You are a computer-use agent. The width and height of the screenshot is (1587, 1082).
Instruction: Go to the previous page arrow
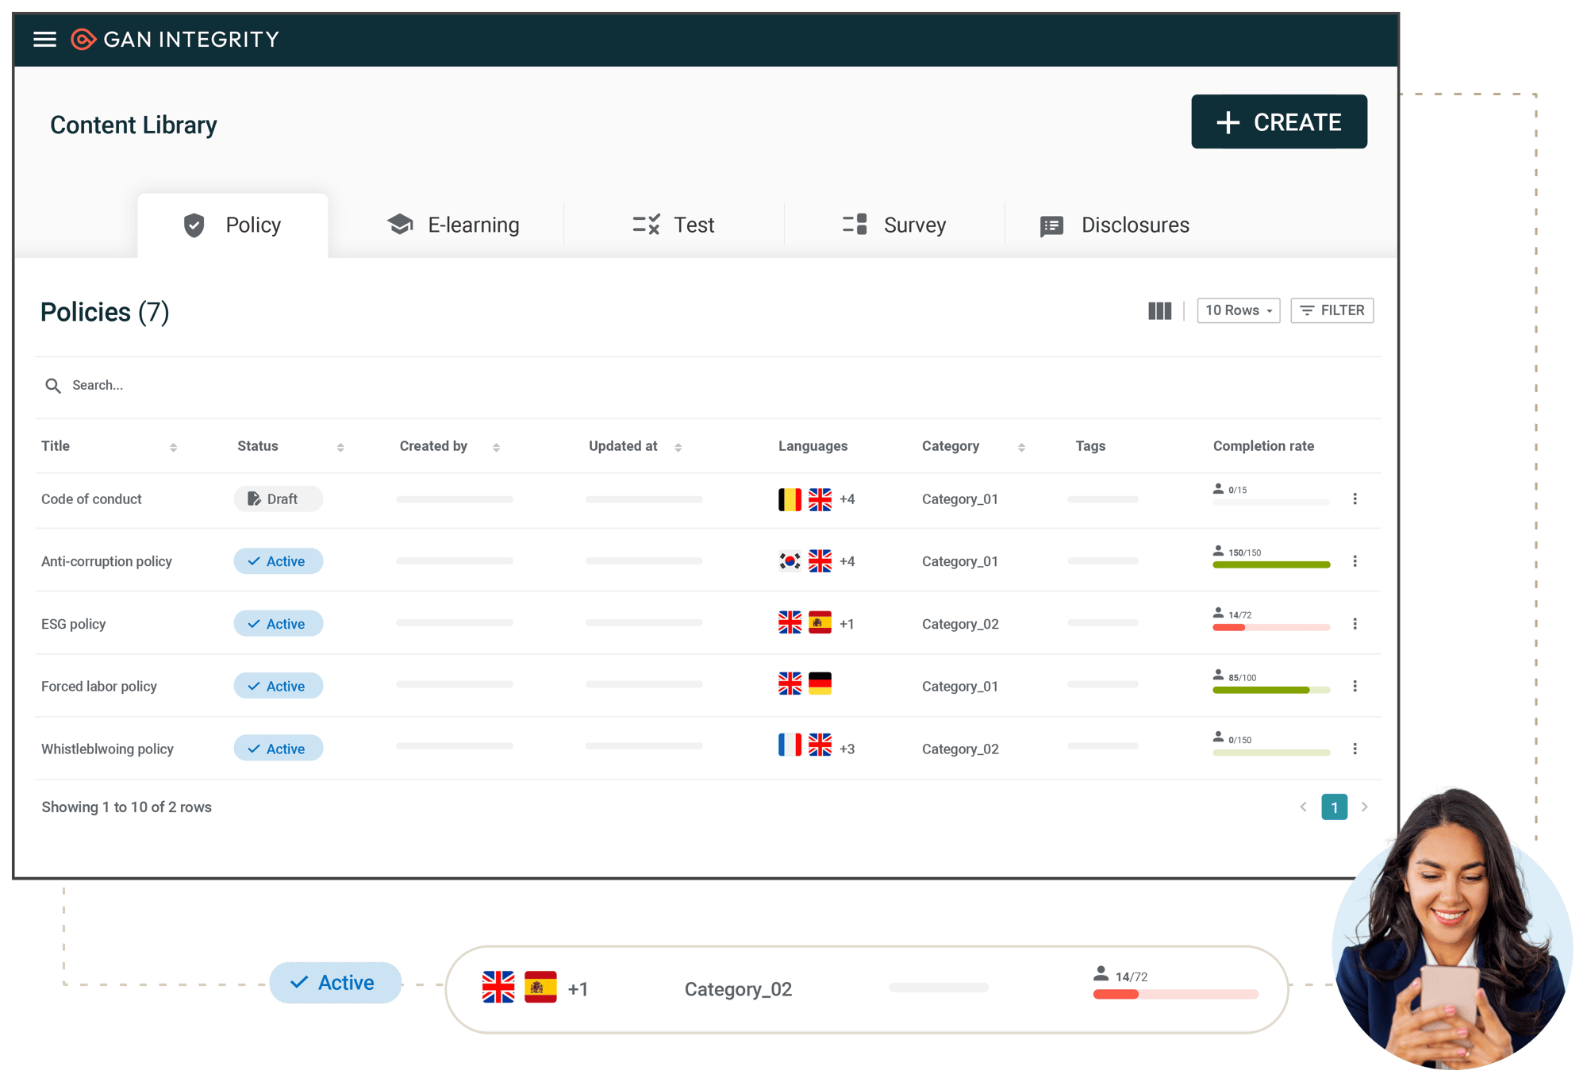[1303, 807]
